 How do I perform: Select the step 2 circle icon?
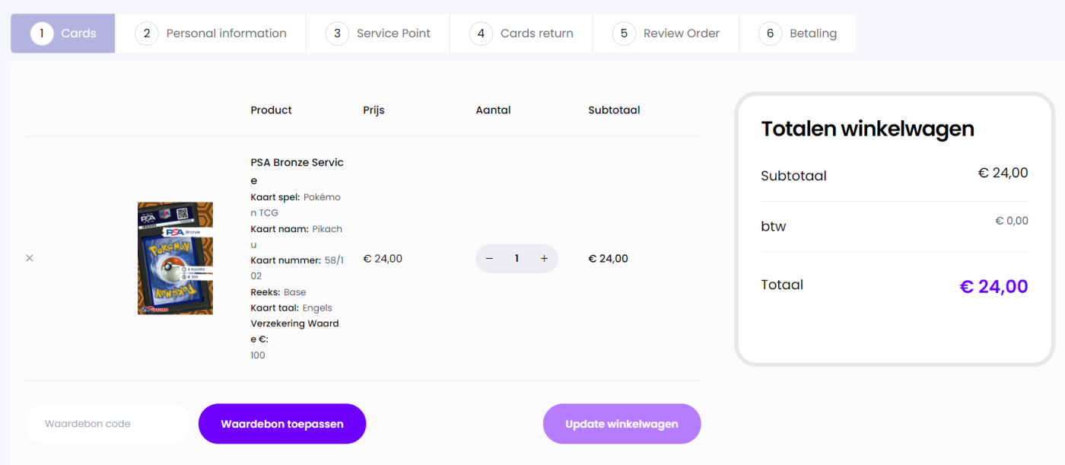coord(147,33)
